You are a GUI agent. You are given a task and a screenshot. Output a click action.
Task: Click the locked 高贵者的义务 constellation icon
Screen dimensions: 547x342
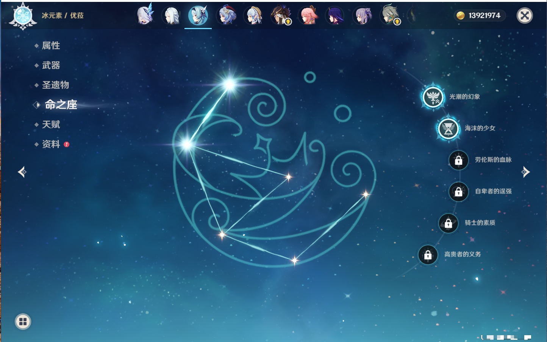pyautogui.click(x=428, y=255)
